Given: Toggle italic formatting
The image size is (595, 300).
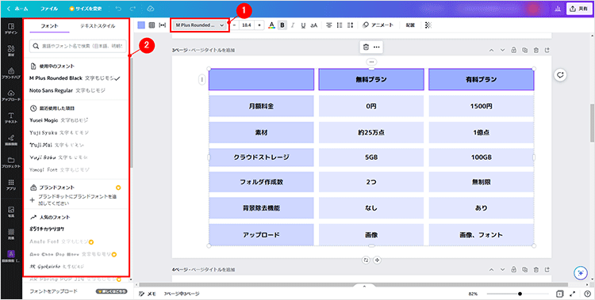Looking at the screenshot, I should pyautogui.click(x=293, y=25).
